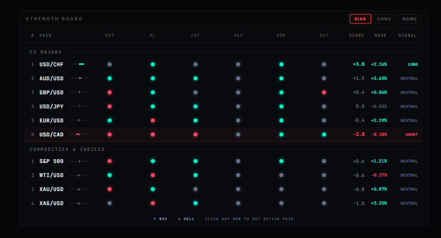
Task: Click the SCORE column header
Action: click(x=357, y=35)
